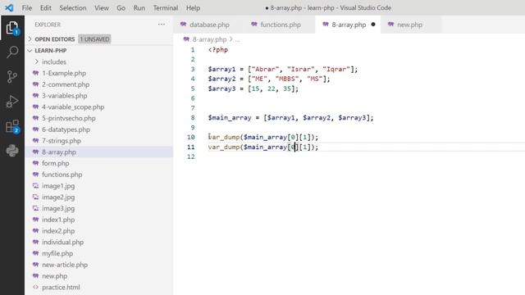Open the Extensions view
This screenshot has height=295, width=525.
coord(12,126)
